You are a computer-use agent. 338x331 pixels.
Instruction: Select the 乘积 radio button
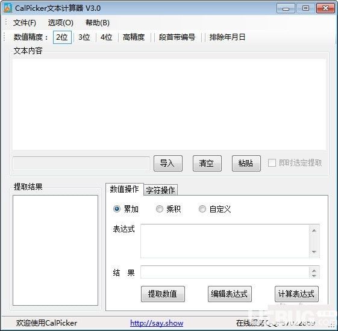click(x=160, y=209)
